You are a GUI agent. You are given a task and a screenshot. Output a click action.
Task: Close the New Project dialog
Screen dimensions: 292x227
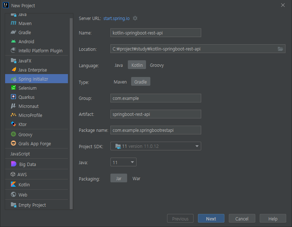point(283,5)
